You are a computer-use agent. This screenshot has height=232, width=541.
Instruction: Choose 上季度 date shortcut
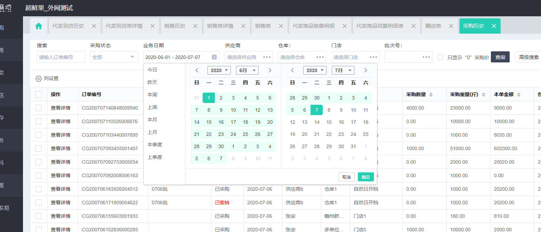[155, 157]
